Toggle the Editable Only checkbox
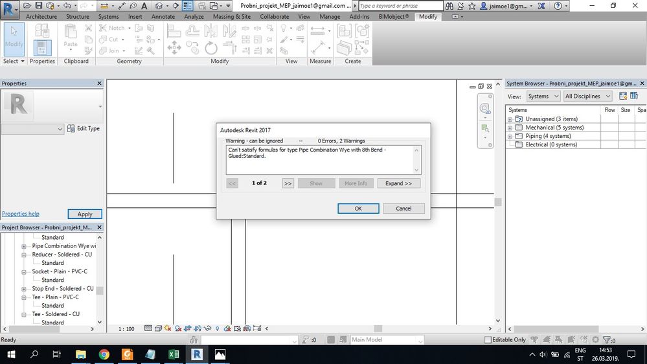Screen dimensions: 647x364 [488, 339]
